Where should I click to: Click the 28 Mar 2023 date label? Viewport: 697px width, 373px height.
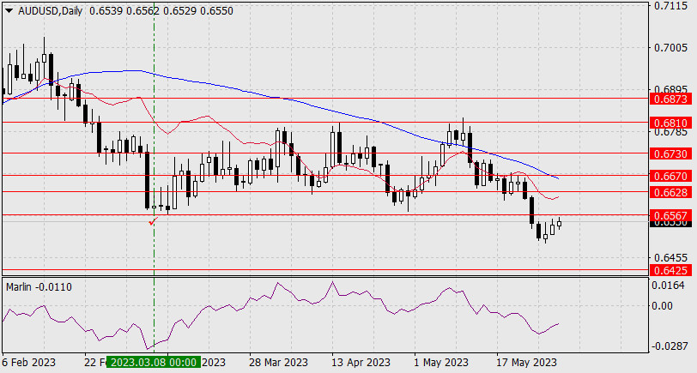coord(278,363)
